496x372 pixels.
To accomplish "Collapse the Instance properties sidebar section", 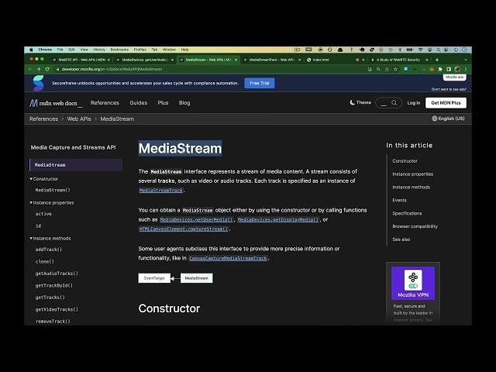I will click(x=52, y=203).
